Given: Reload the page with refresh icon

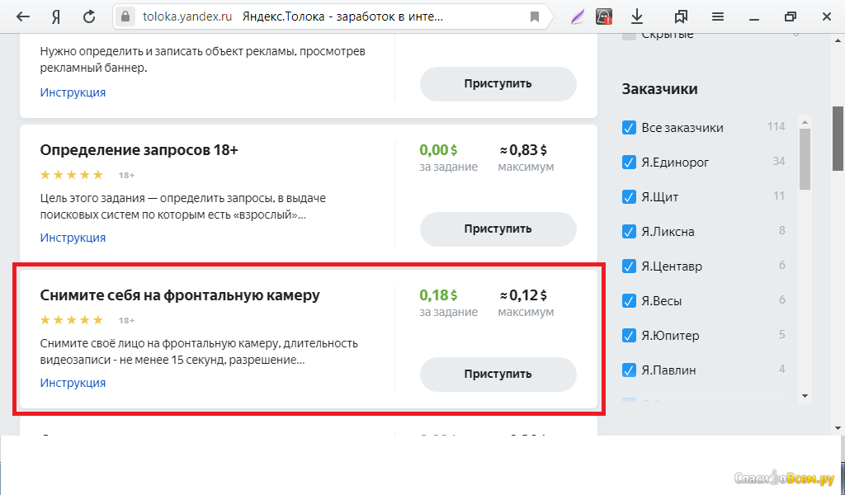Looking at the screenshot, I should [x=89, y=16].
